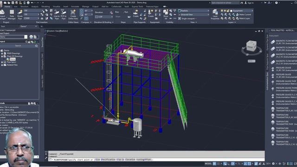
Task: Select Pressure Gauge FL,RF,150 palette tool
Action: (x=284, y=69)
